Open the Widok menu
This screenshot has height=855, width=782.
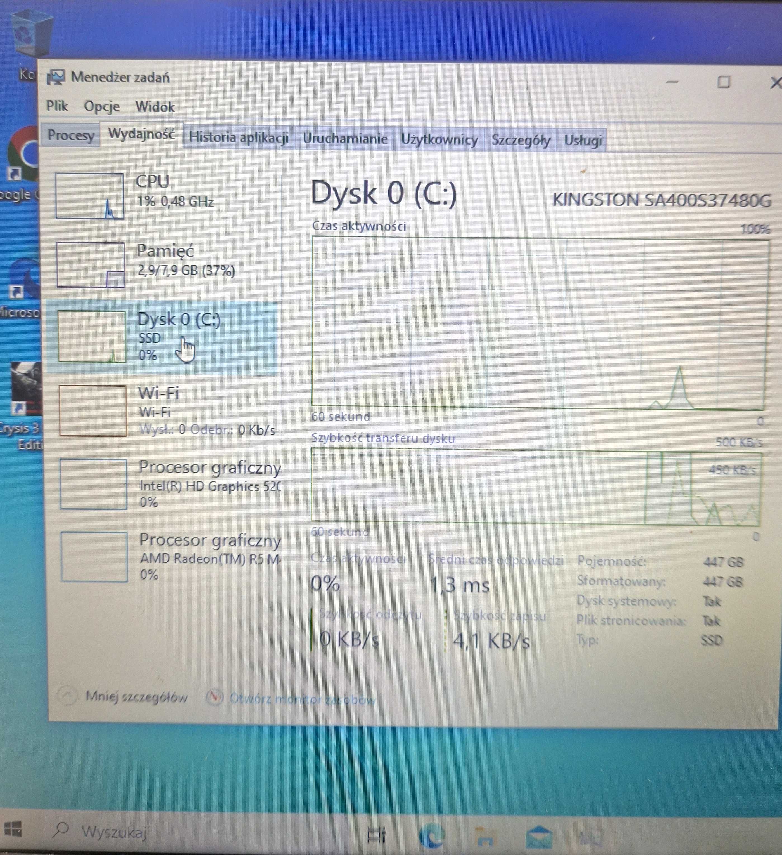point(155,107)
